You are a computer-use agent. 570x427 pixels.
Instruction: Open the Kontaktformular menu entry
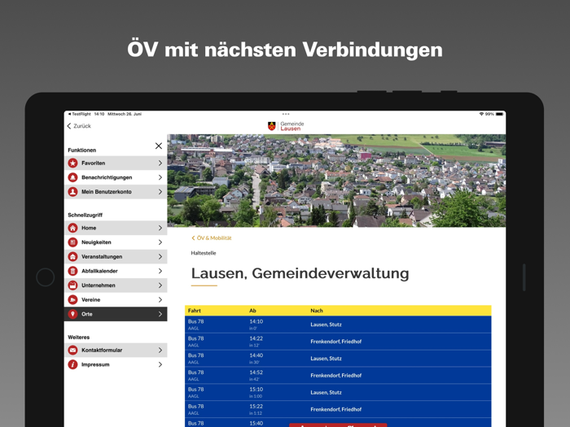coord(116,350)
